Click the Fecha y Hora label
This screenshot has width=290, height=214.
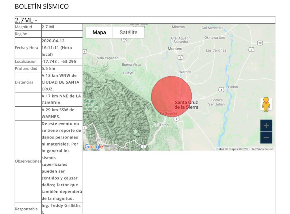[26, 48]
